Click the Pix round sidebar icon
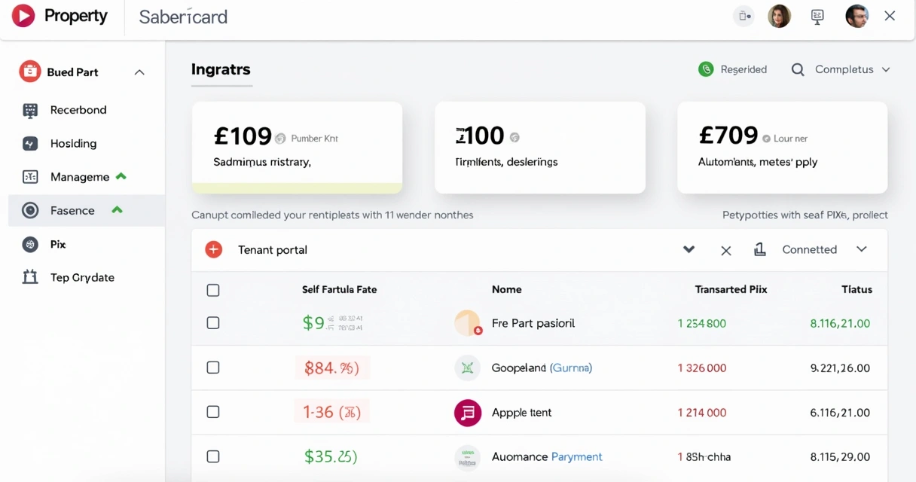This screenshot has width=916, height=482. pos(30,244)
